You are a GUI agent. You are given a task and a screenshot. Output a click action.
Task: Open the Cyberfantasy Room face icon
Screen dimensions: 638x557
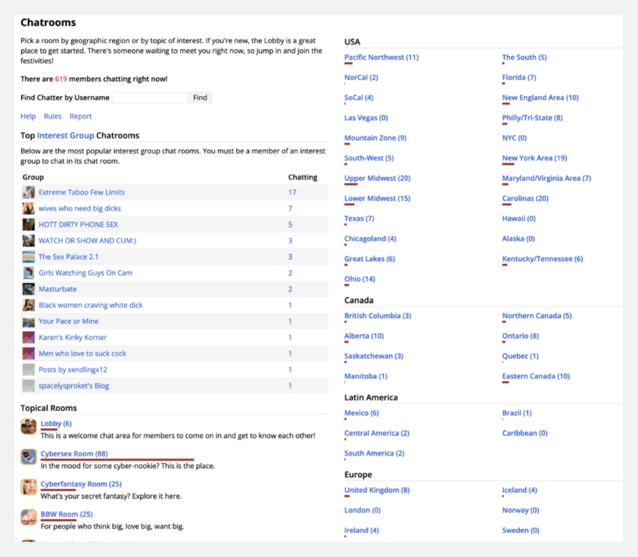click(x=29, y=487)
